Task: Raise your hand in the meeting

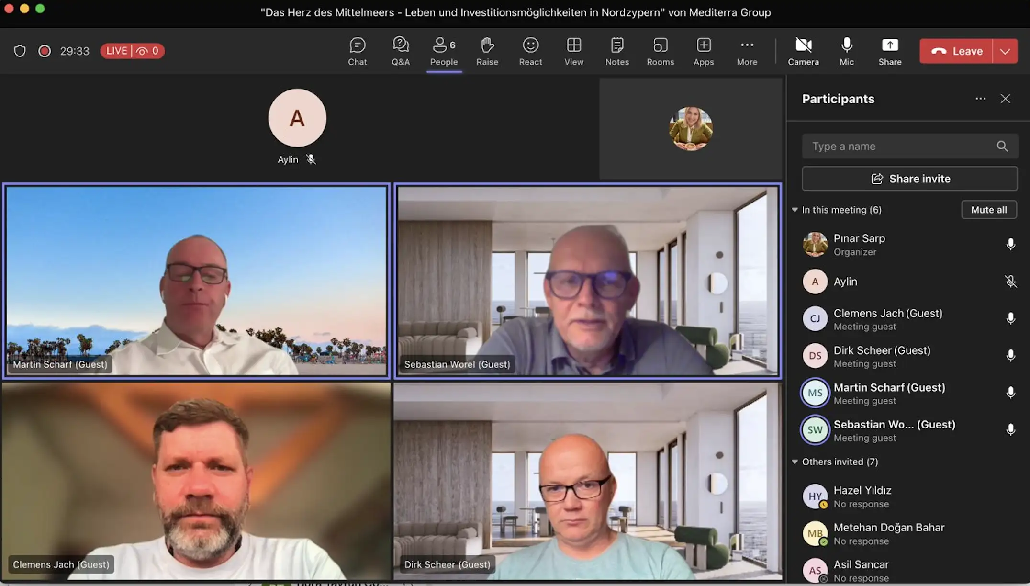Action: (x=487, y=51)
